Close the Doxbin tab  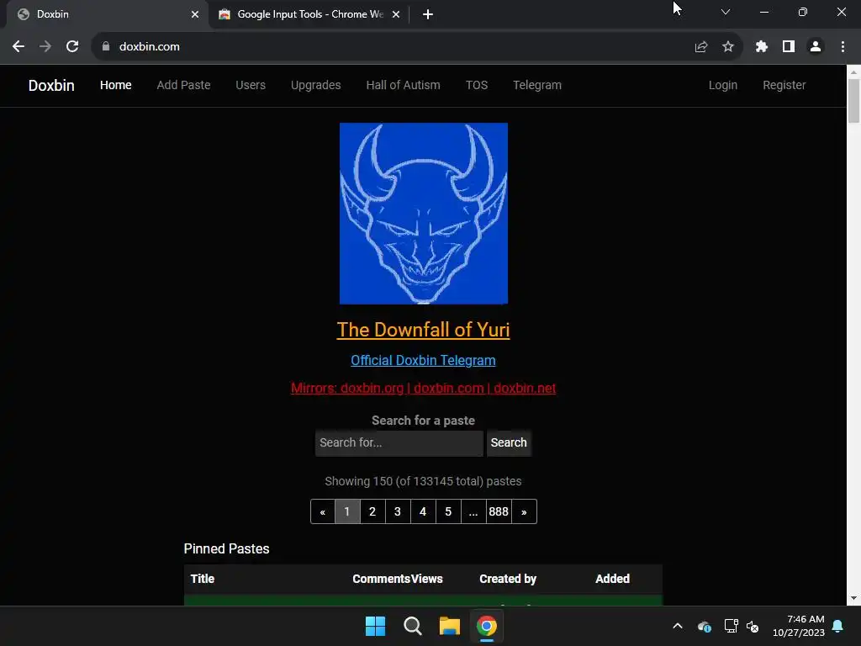[x=195, y=14]
